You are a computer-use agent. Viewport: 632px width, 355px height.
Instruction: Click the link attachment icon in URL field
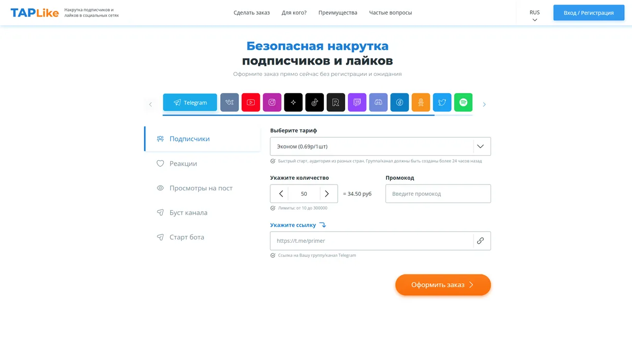tap(481, 240)
